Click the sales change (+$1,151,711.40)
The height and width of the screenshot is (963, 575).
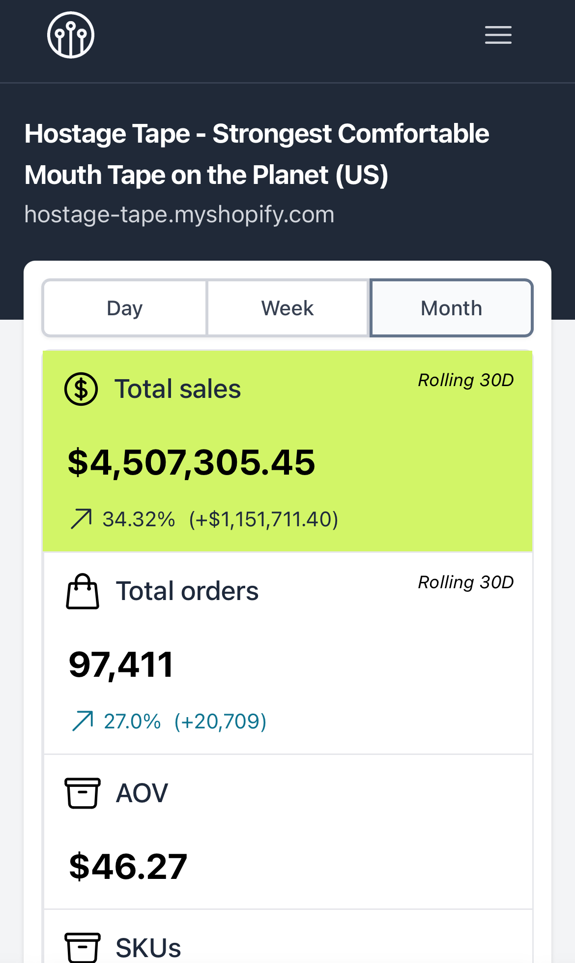tap(264, 519)
